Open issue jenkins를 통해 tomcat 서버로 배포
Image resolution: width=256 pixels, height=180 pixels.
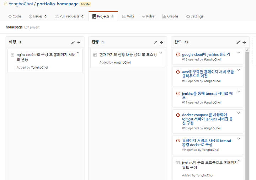208,95
